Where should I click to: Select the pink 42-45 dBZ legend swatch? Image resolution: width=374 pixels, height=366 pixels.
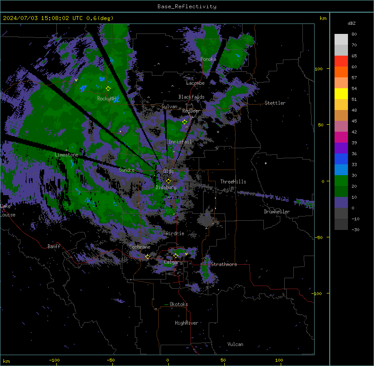(x=341, y=126)
